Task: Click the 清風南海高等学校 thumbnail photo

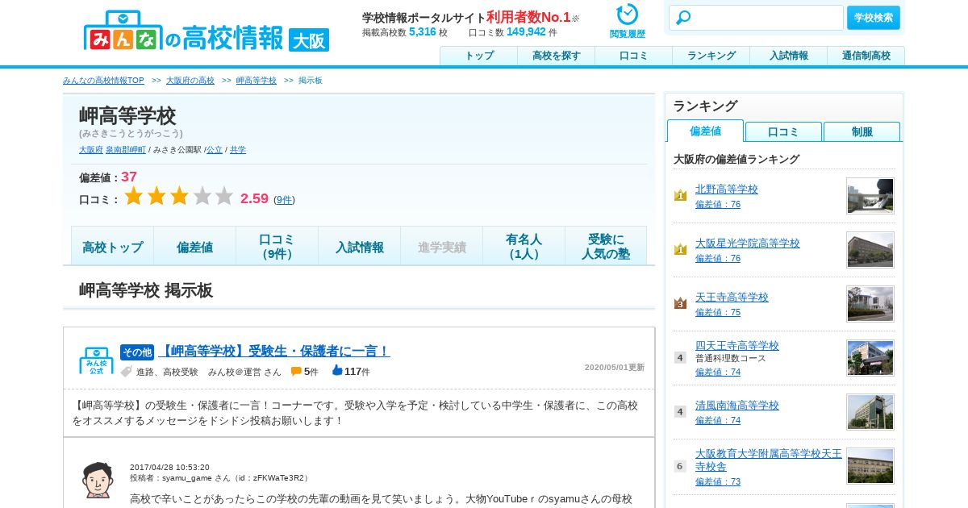Action: click(x=870, y=412)
